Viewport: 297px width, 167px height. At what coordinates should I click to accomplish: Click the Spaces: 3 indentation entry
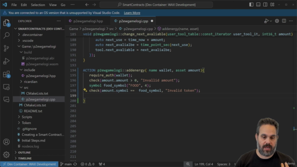(224, 164)
